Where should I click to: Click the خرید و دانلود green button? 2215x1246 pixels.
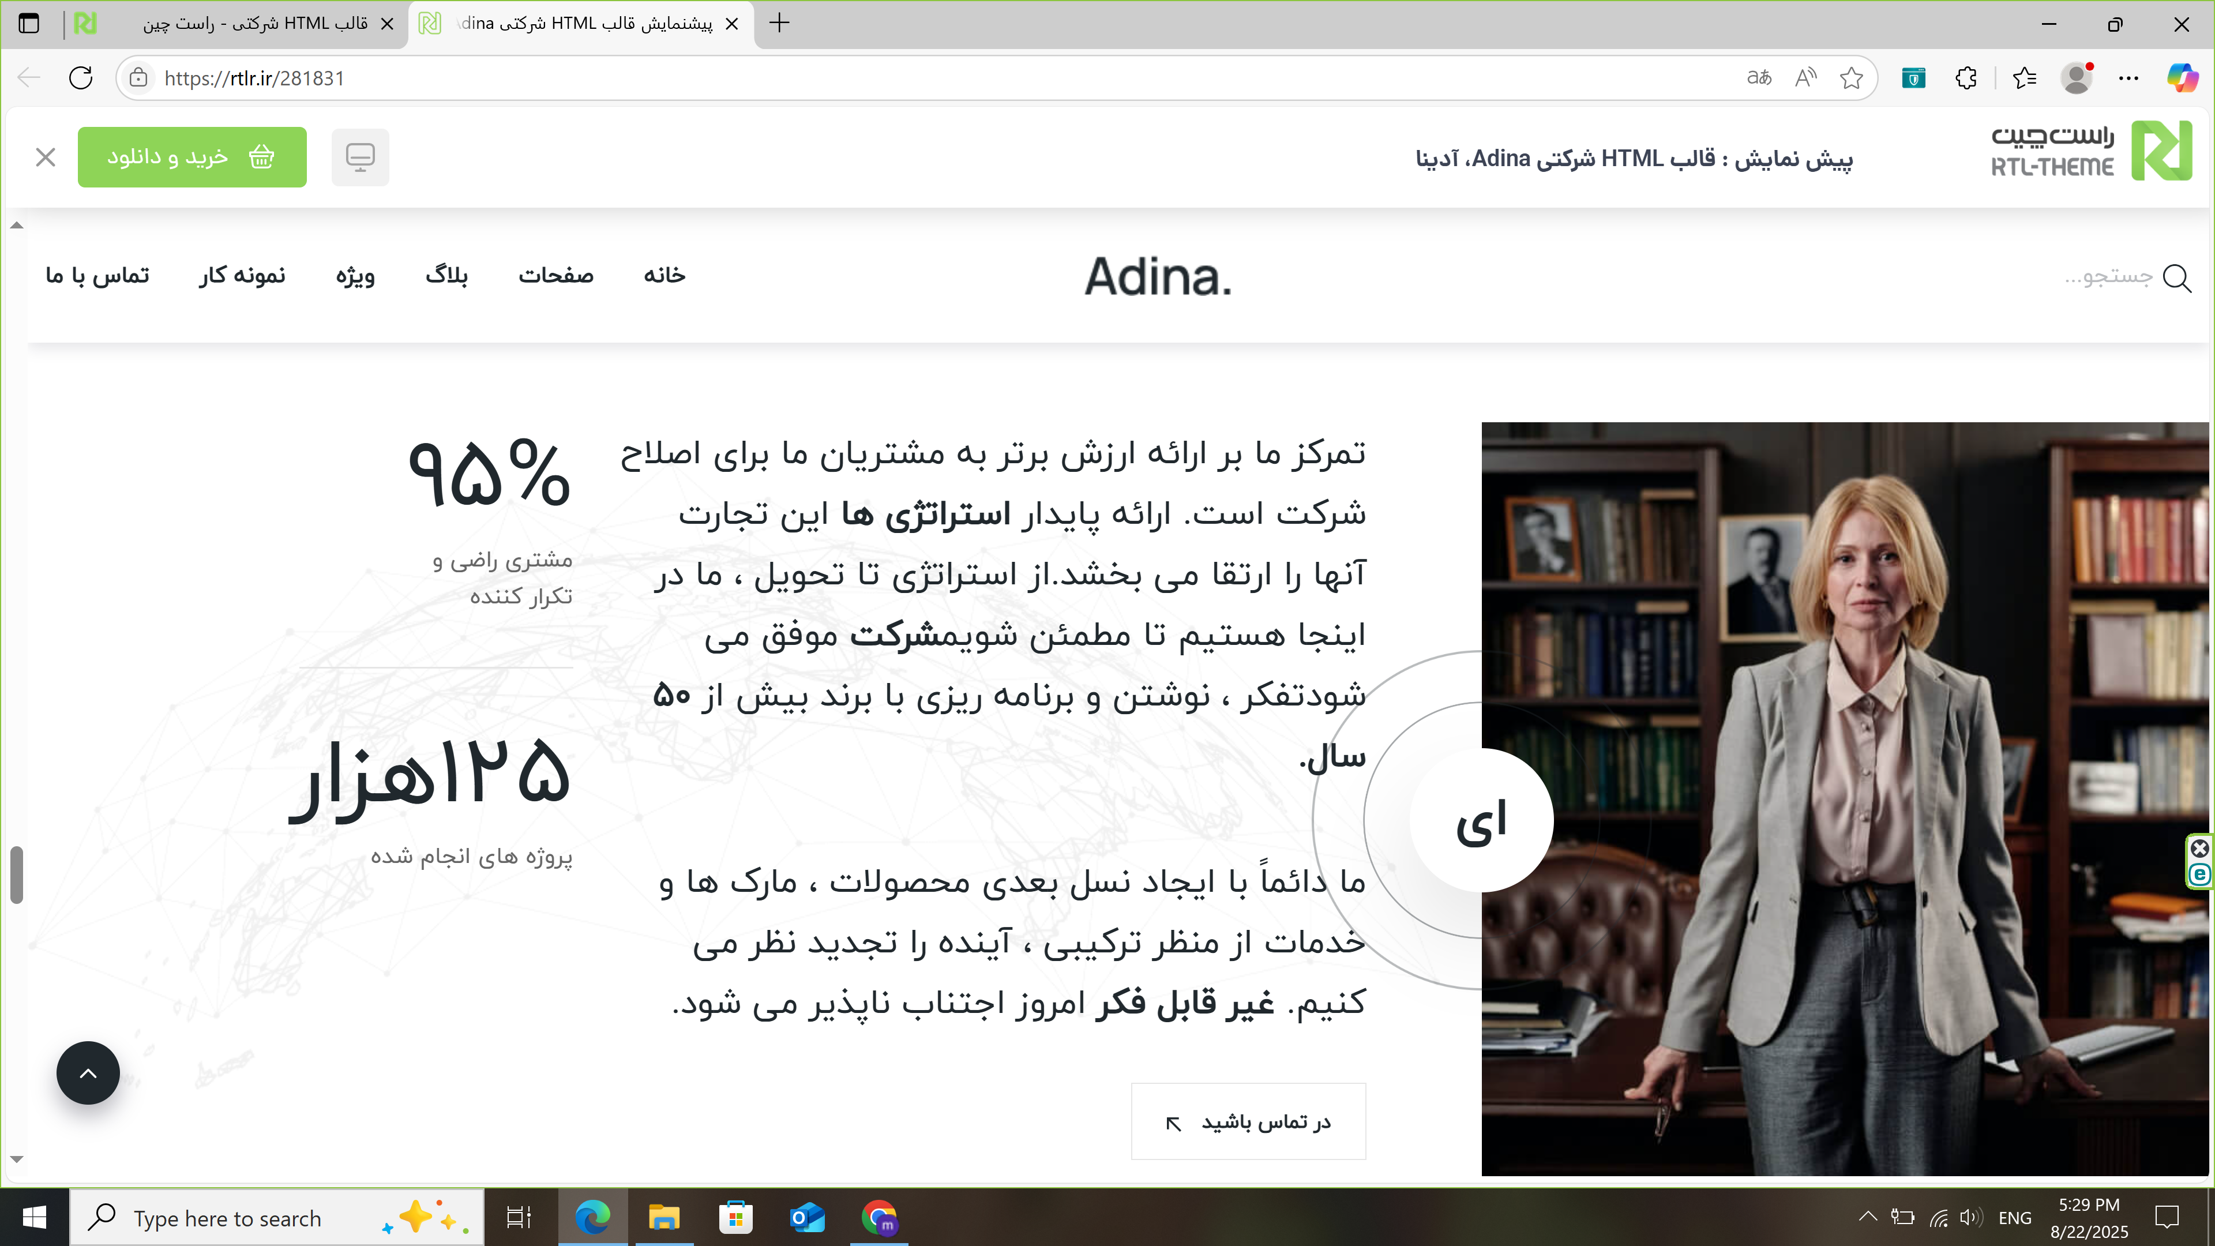[x=192, y=157]
